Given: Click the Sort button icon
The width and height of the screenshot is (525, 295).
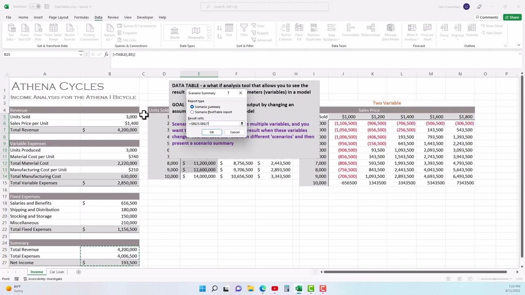Looking at the screenshot, I should coord(229,30).
